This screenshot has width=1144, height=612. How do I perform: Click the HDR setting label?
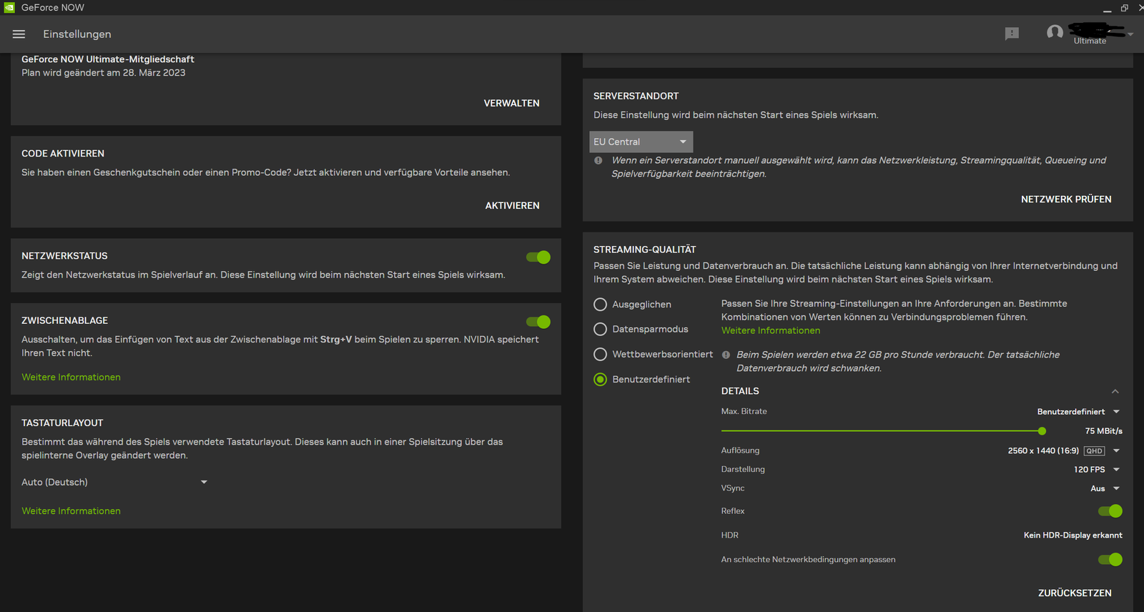(x=730, y=535)
